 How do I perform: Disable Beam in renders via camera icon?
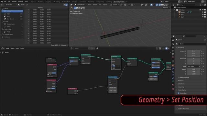click(205, 12)
